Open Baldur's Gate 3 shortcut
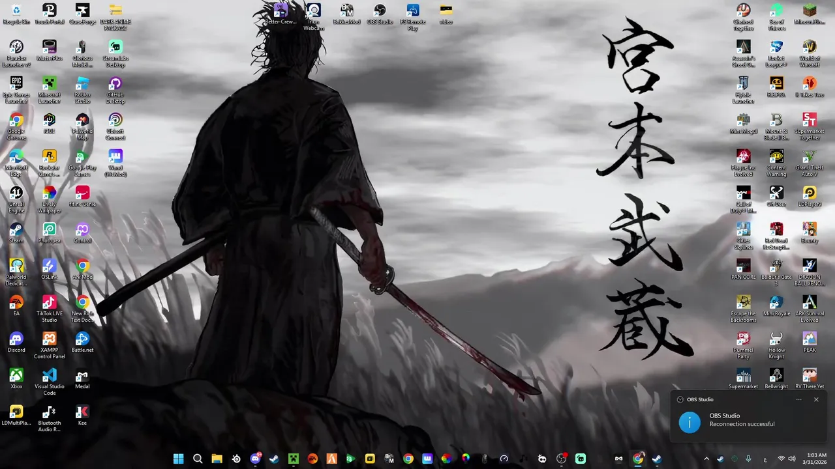 tap(776, 273)
